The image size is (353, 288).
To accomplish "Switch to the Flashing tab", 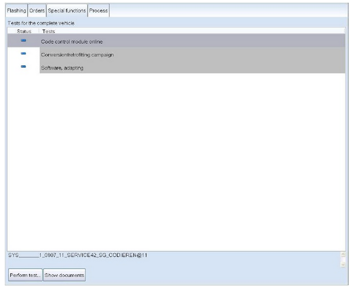I will click(x=17, y=11).
